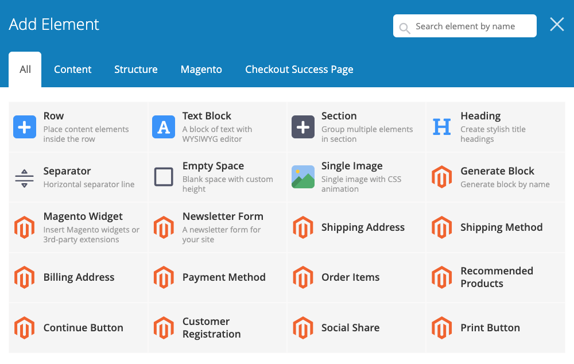The image size is (574, 364).
Task: Select the Print Button label
Action: pyautogui.click(x=490, y=328)
